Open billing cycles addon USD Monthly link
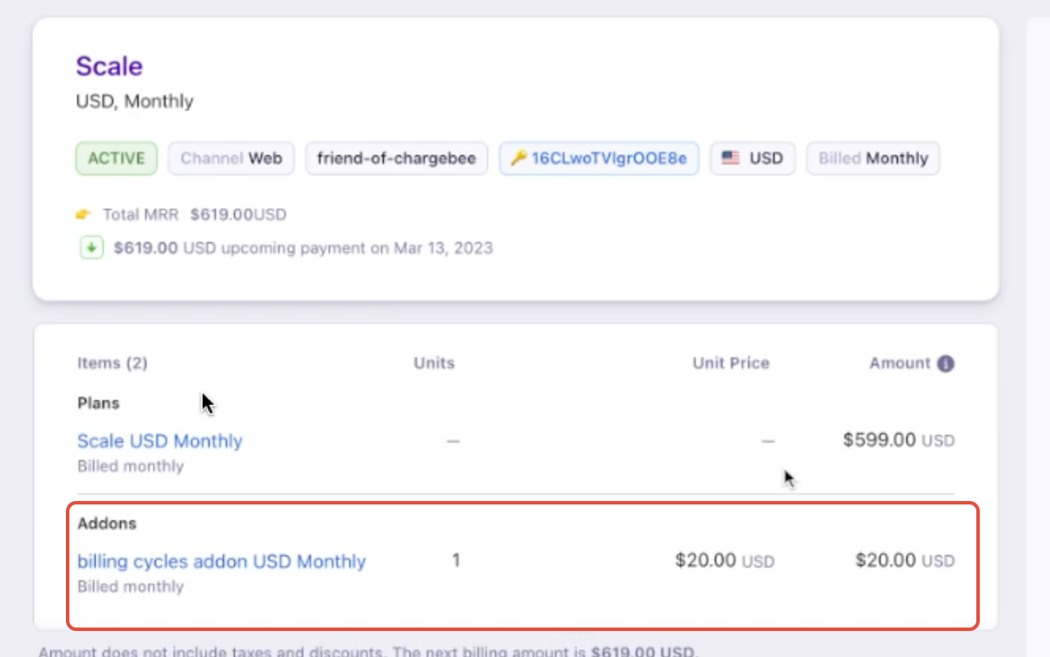 (221, 562)
